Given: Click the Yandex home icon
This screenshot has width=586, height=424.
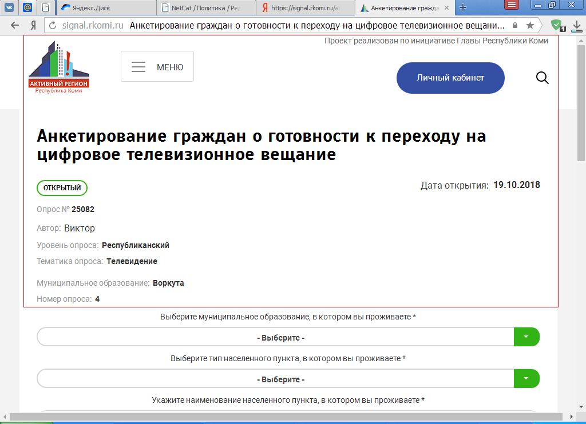Looking at the screenshot, I should [x=34, y=25].
